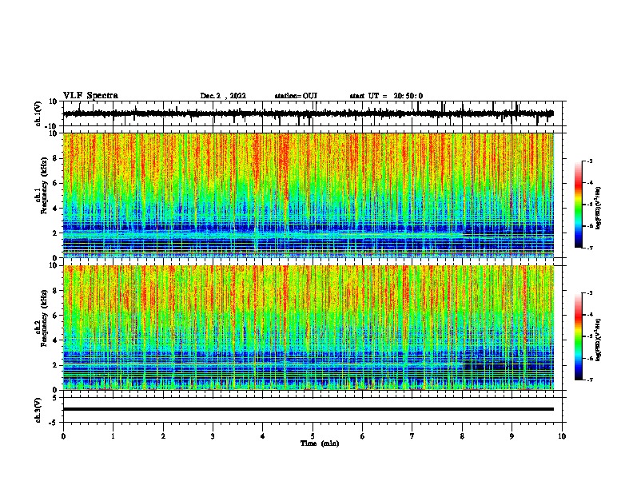Click the ch.1 color bar units label
Screen dimensions: 633x489
click(599, 208)
